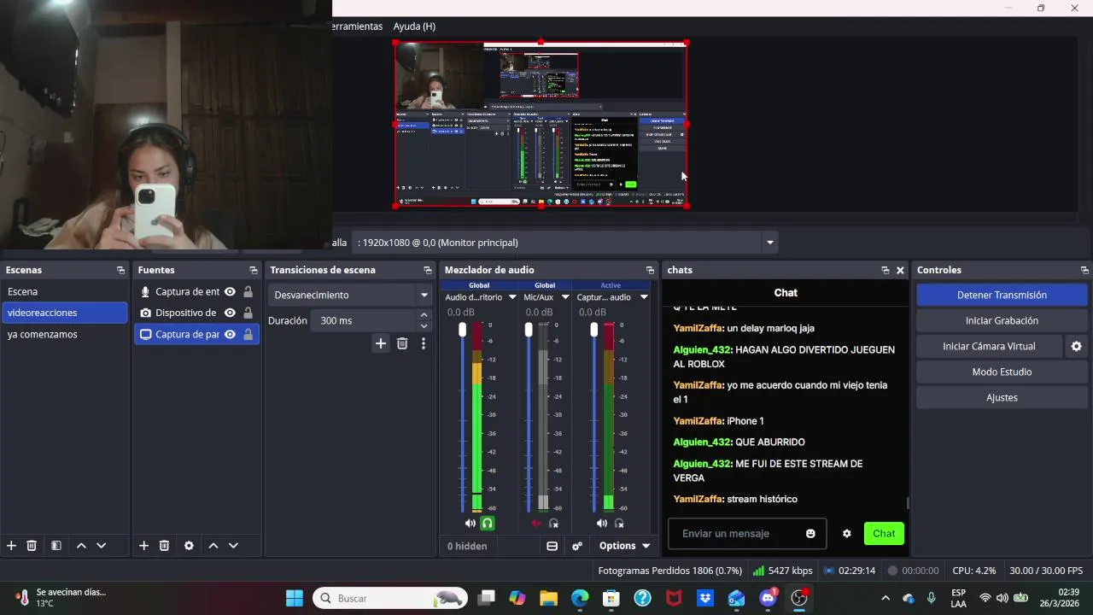
Task: Close the chats dock
Action: coord(900,270)
